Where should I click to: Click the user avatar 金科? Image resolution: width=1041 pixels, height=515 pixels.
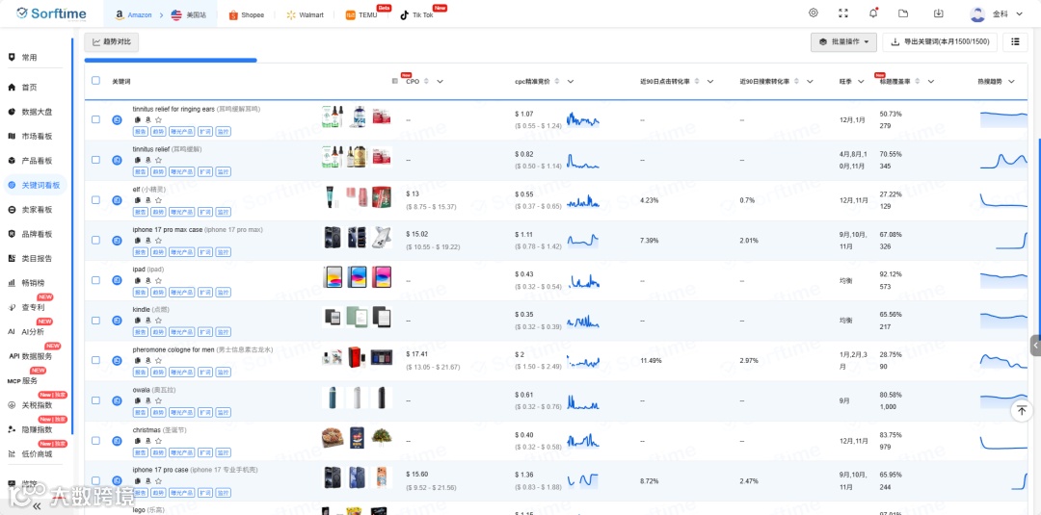(977, 13)
